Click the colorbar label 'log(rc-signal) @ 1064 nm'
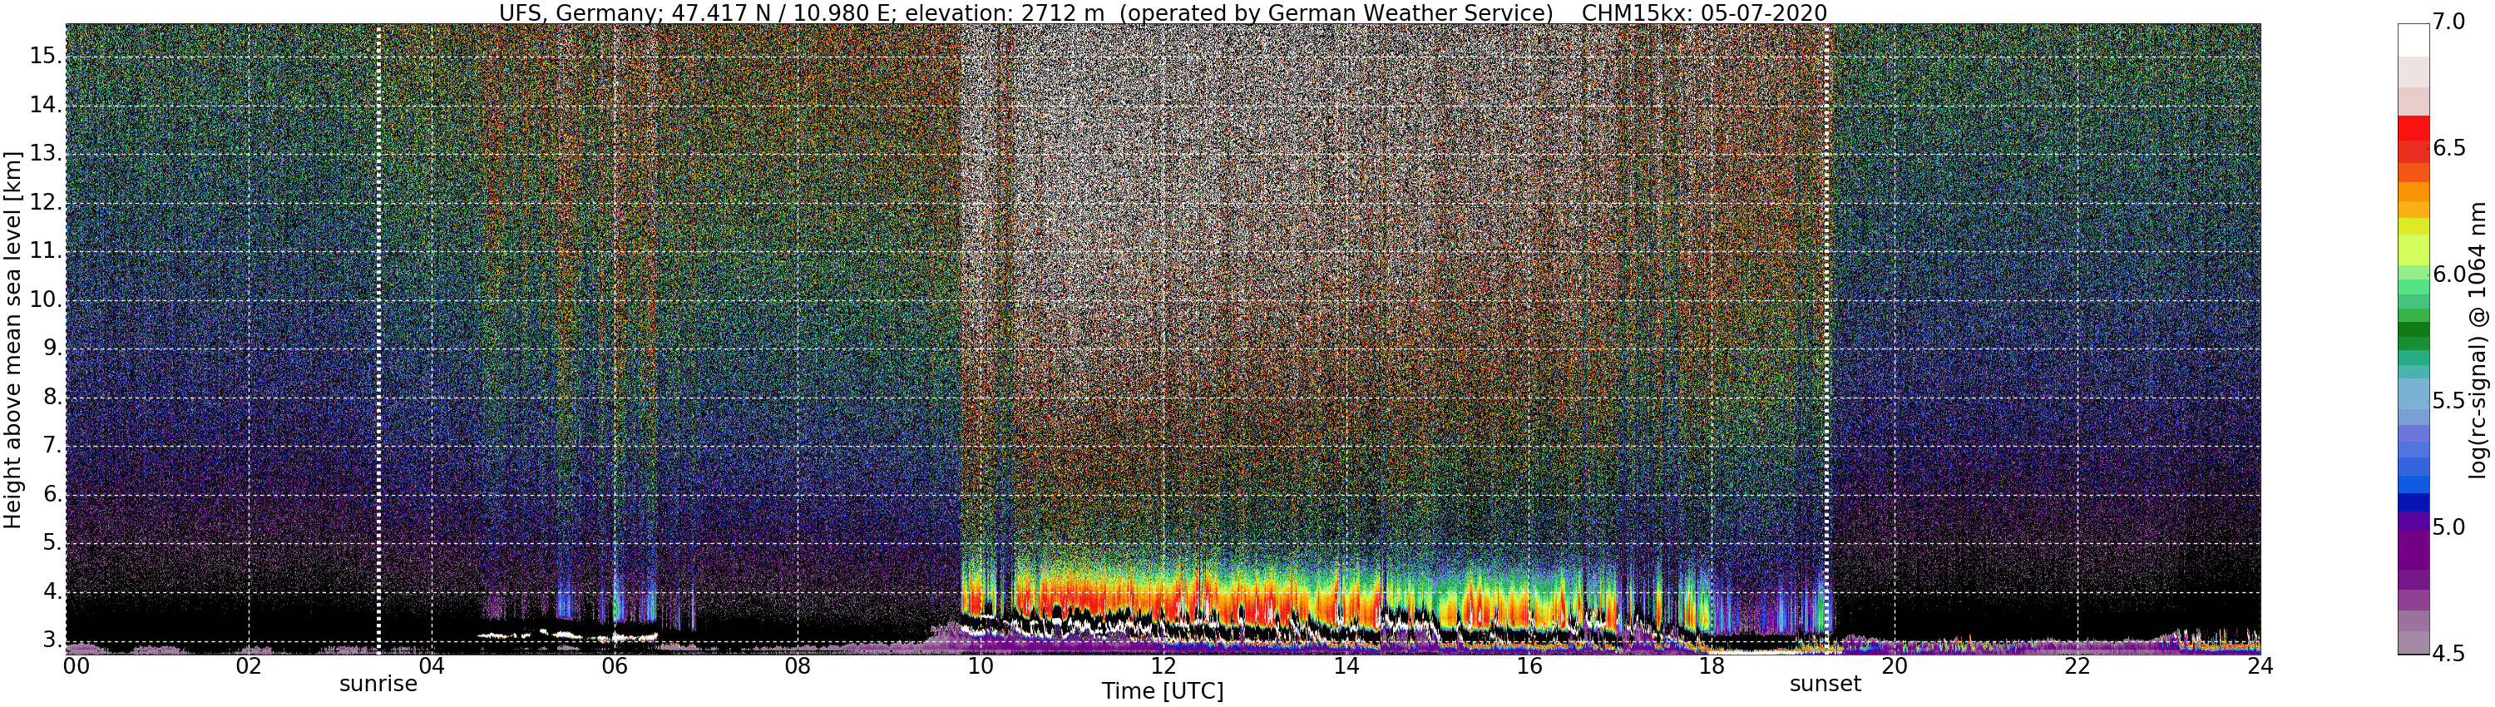2495x707 pixels. (x=2478, y=340)
